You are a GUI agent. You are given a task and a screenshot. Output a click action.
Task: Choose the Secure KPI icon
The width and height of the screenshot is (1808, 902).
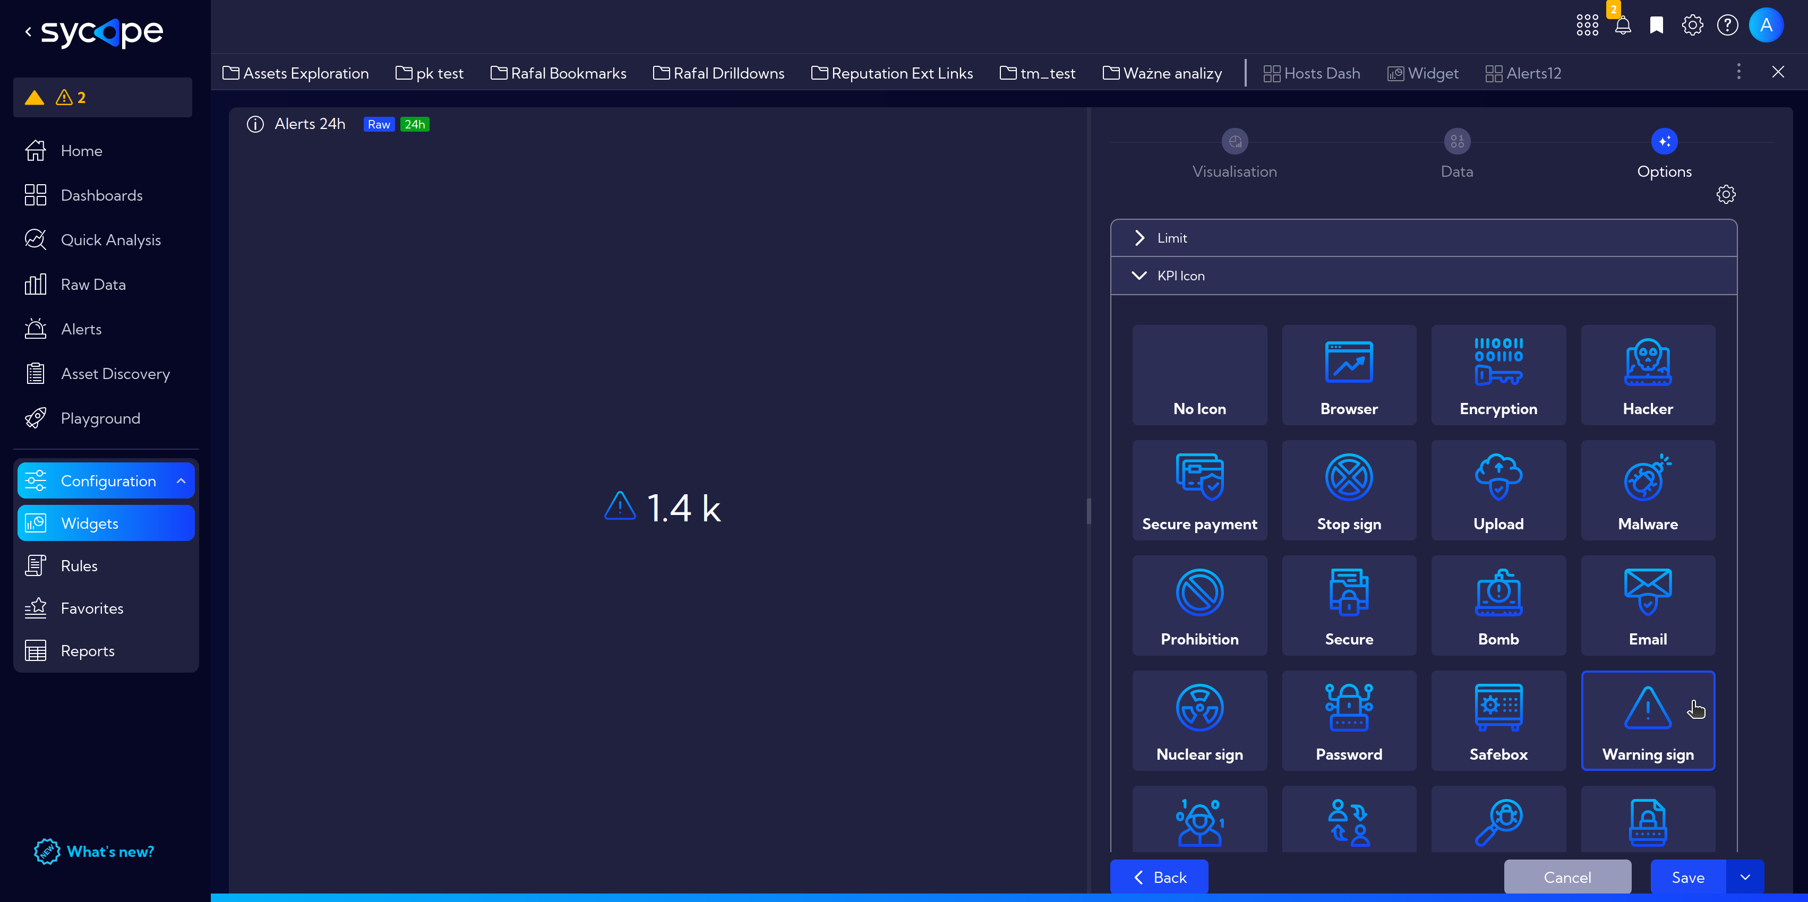coord(1348,605)
